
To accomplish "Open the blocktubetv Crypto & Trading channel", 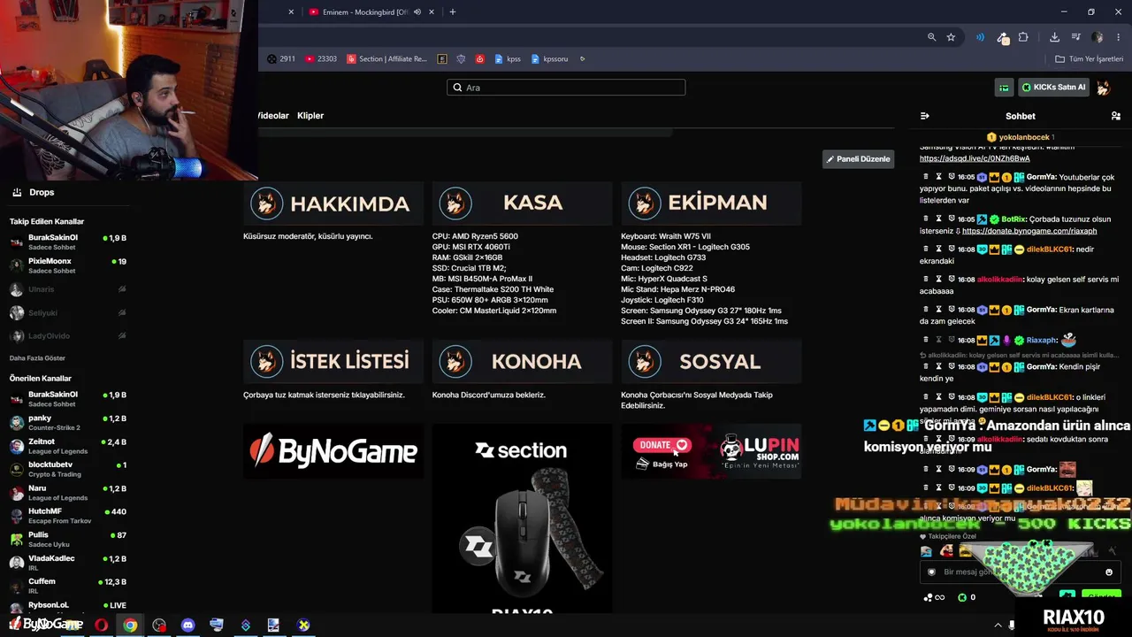I will [68, 469].
